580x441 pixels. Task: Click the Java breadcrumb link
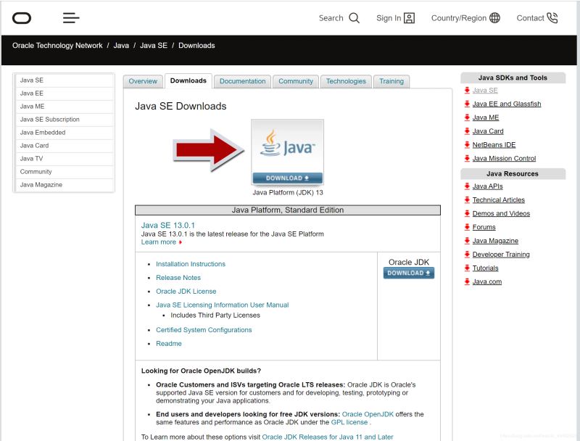[x=121, y=46]
